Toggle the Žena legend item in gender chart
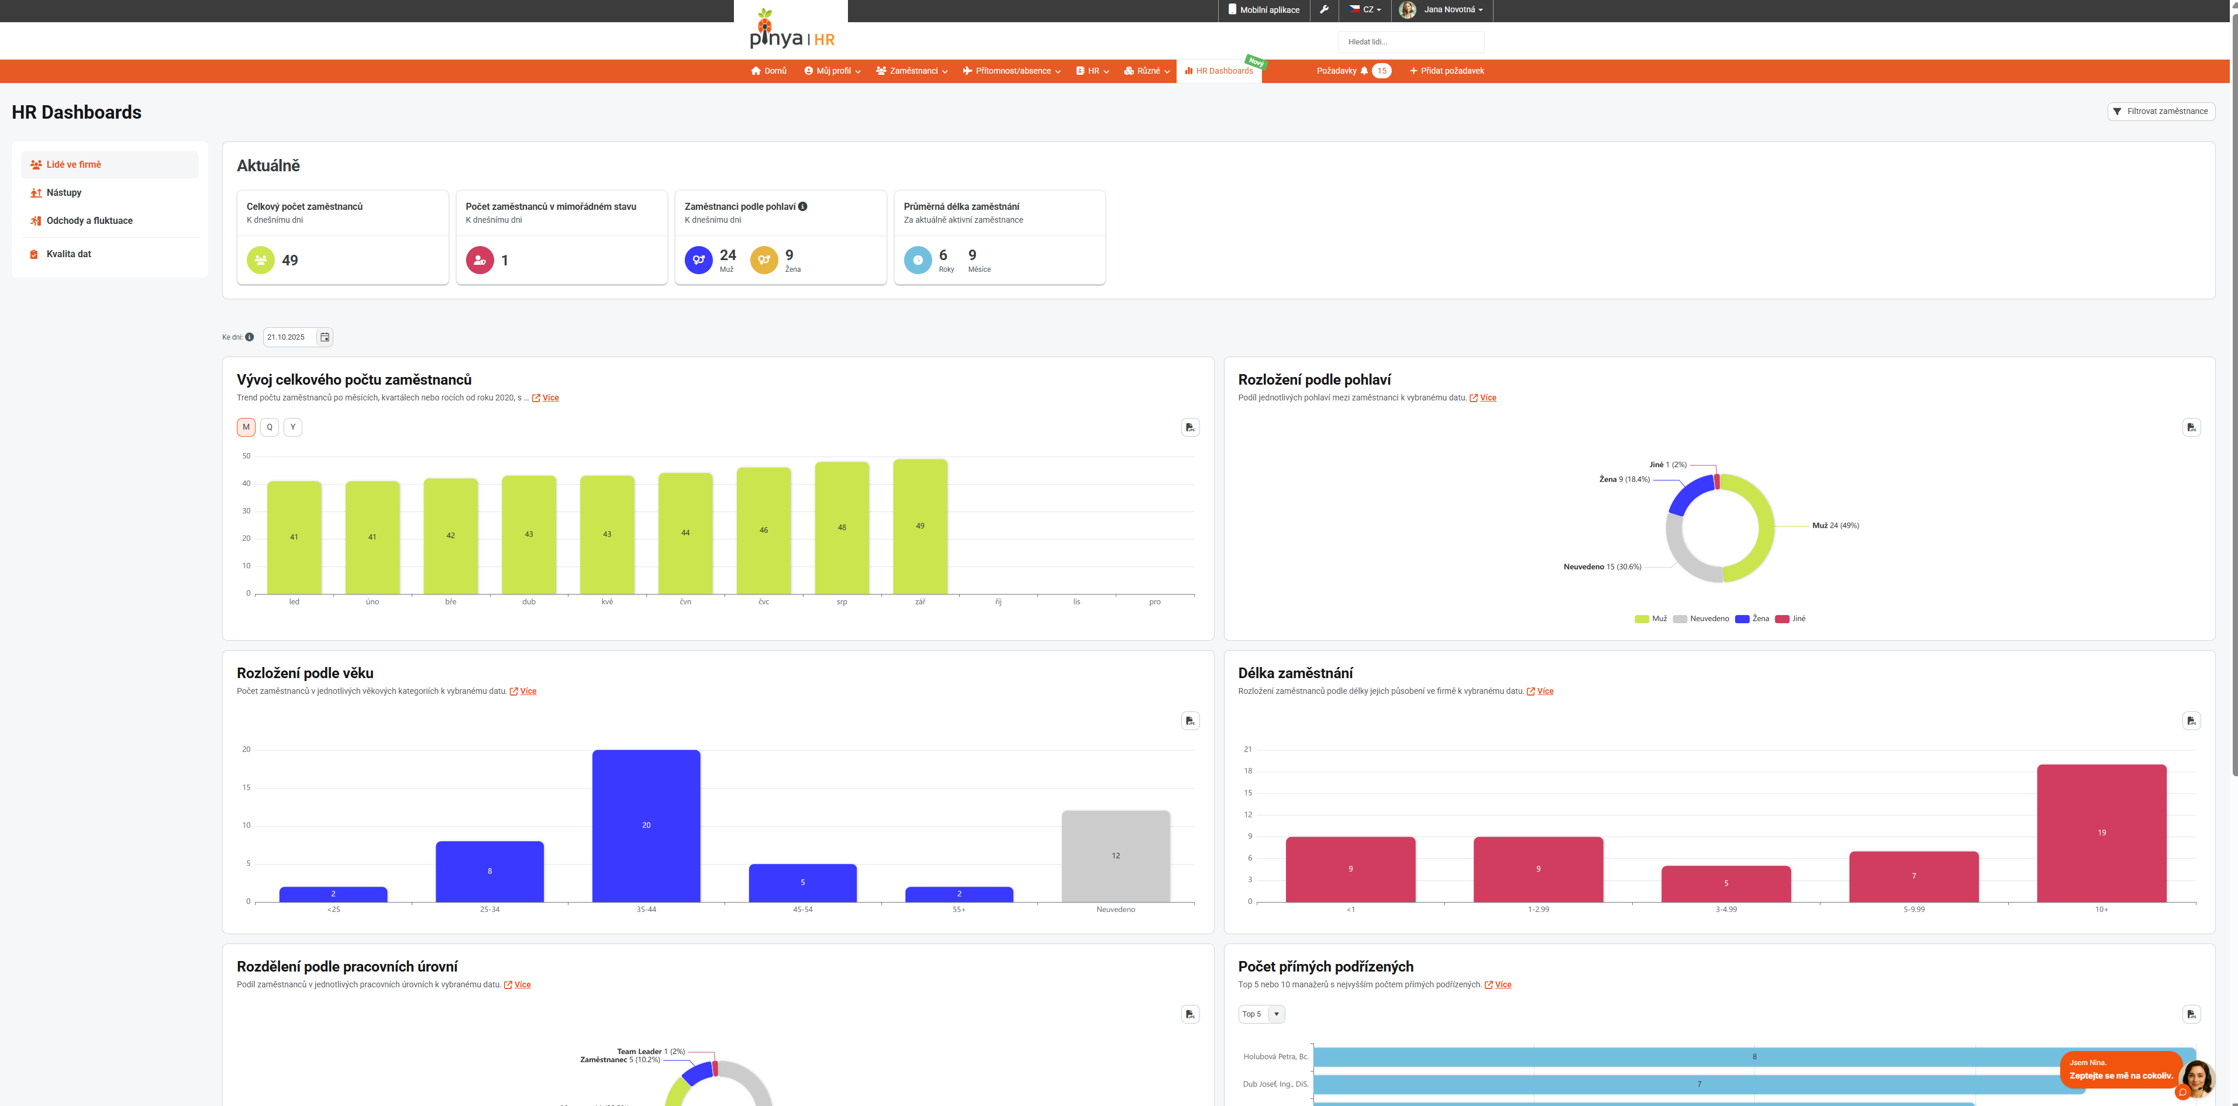The width and height of the screenshot is (2238, 1106). coord(1751,619)
